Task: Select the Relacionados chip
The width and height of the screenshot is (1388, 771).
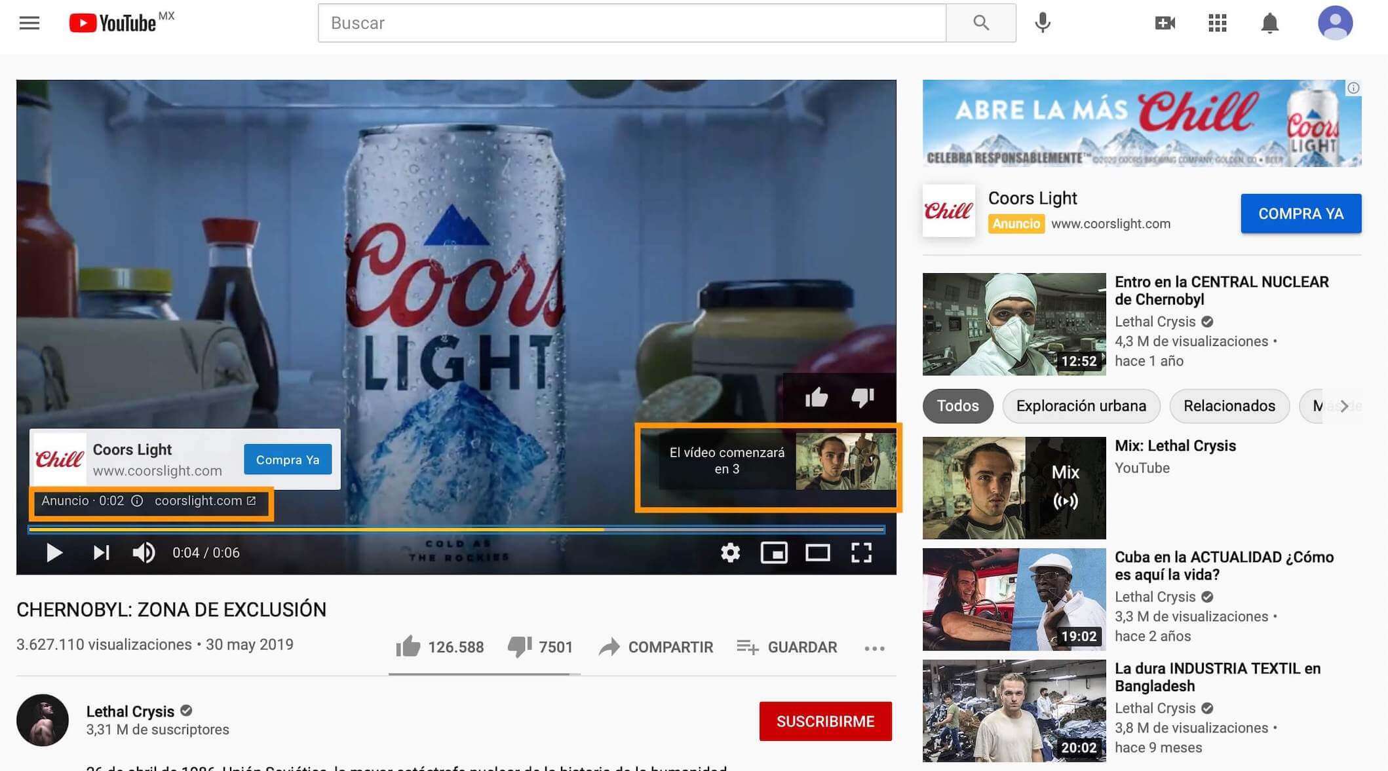Action: coord(1229,406)
